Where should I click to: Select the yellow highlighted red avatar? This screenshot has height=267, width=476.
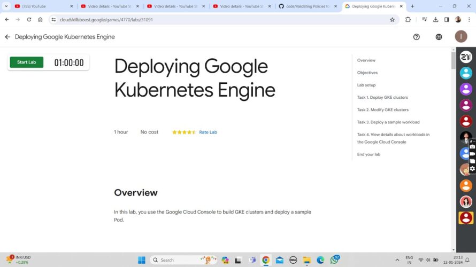click(466, 218)
